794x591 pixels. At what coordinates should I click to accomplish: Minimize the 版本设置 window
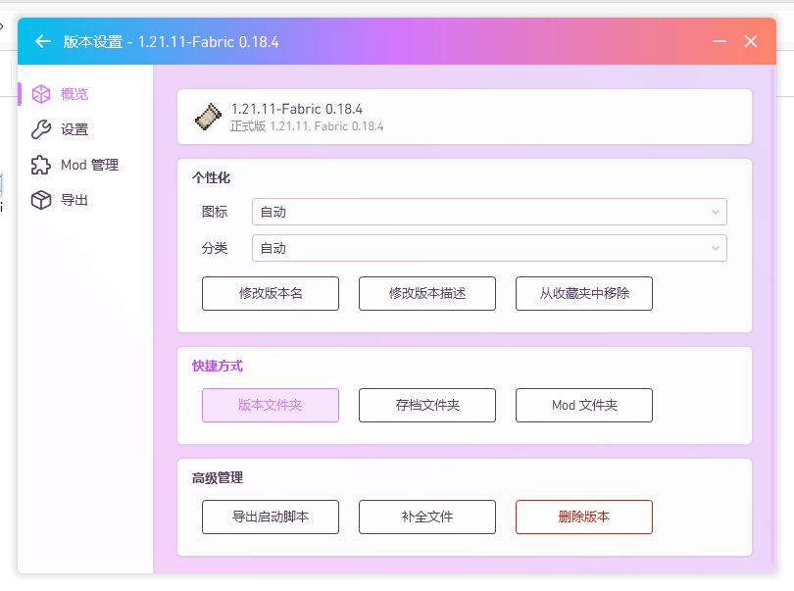pos(720,41)
